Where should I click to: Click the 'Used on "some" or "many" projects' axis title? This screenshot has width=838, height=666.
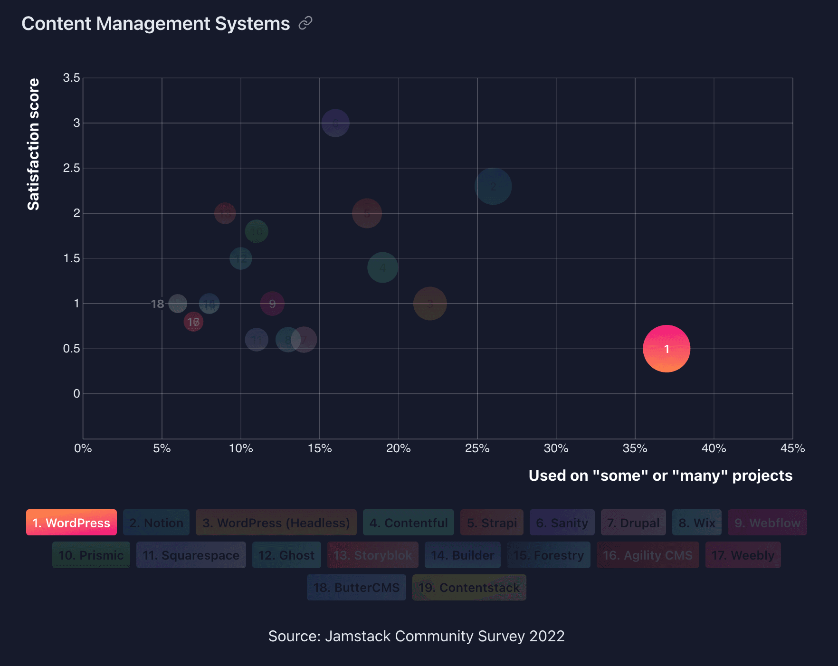660,476
